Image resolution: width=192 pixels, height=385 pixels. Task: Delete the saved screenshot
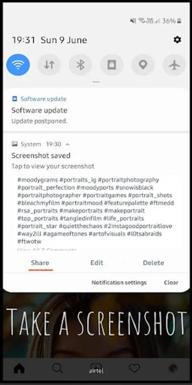154,263
